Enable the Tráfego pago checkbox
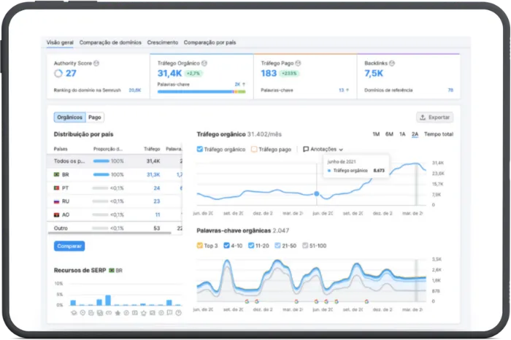The width and height of the screenshot is (511, 340). point(254,149)
